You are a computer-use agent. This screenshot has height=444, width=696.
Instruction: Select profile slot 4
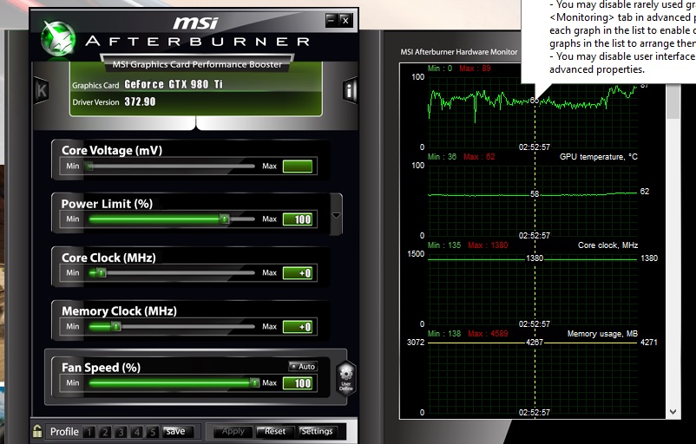pyautogui.click(x=137, y=432)
